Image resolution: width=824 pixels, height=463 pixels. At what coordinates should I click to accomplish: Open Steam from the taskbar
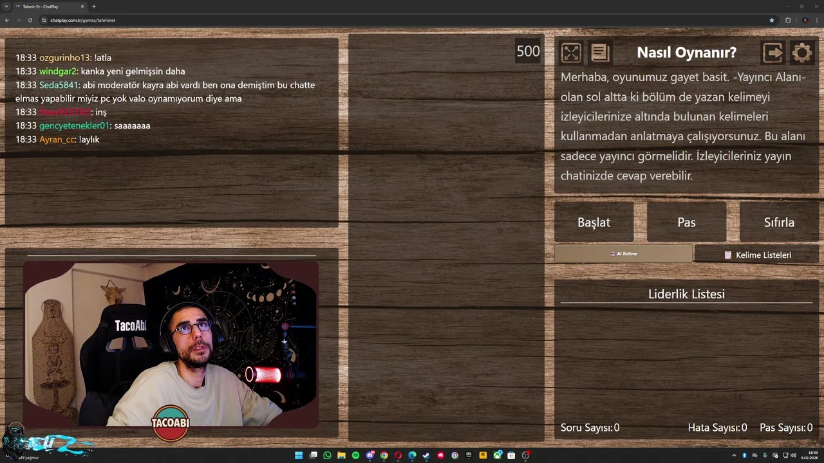tap(426, 455)
